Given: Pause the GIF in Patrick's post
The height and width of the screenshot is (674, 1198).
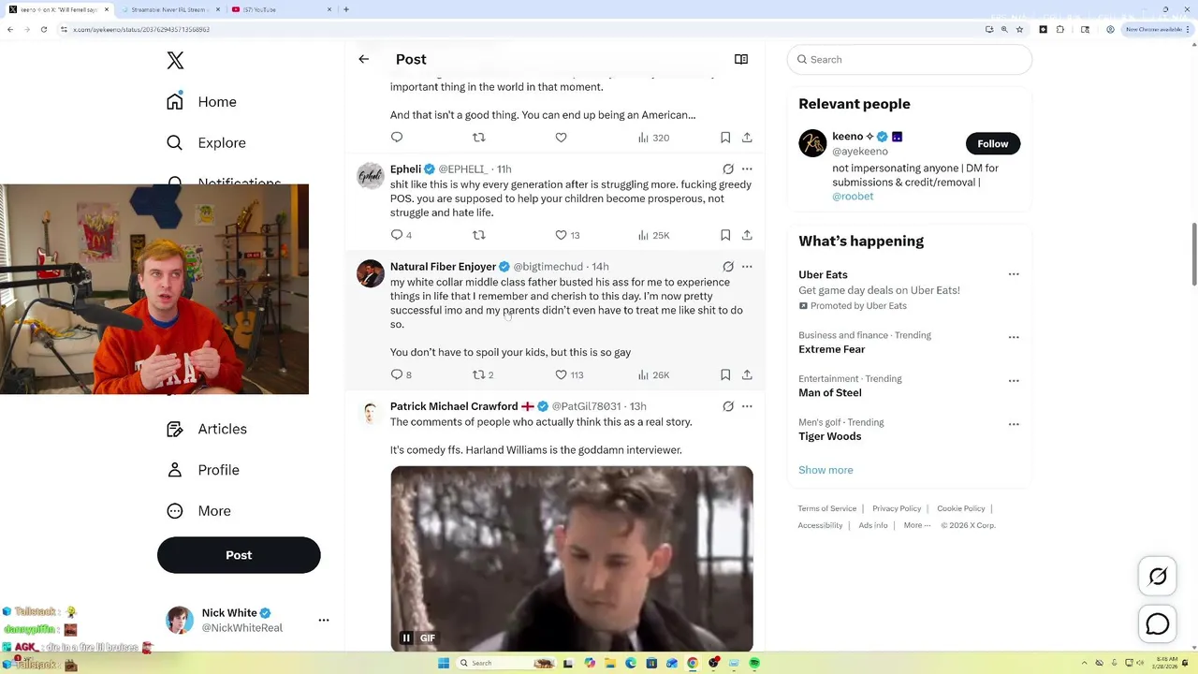Looking at the screenshot, I should click(406, 638).
